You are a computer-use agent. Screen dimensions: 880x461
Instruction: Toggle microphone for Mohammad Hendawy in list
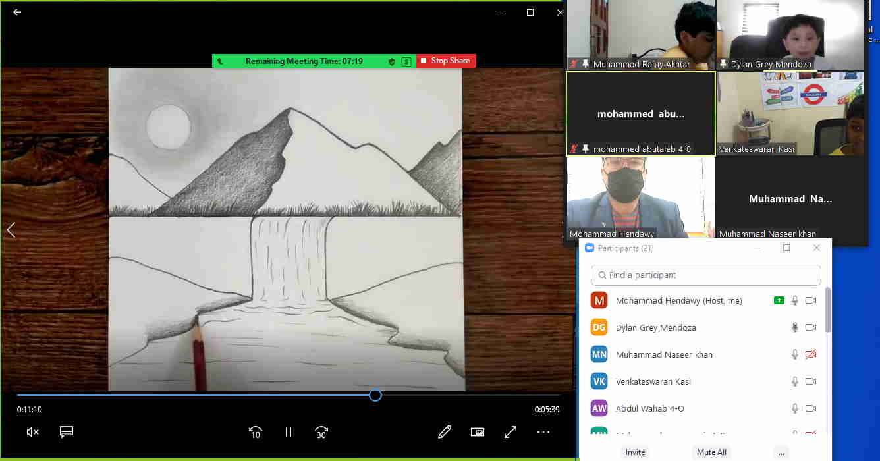point(795,300)
